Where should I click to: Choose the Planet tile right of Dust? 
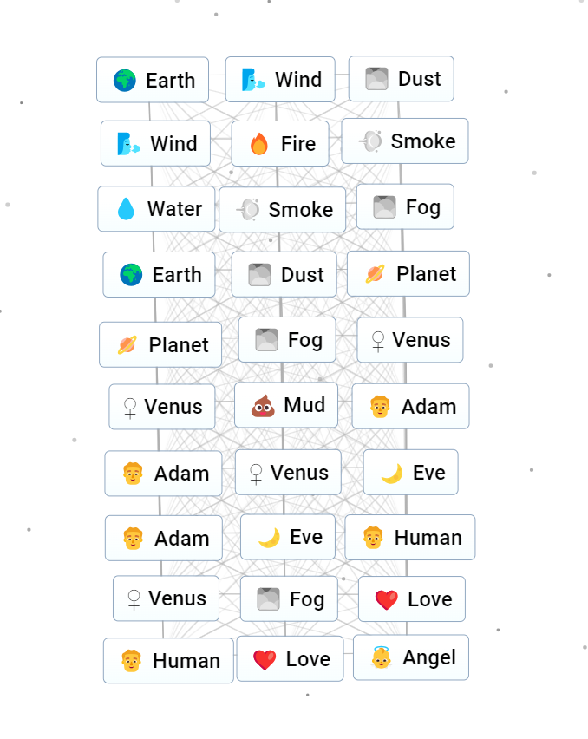[x=408, y=274]
